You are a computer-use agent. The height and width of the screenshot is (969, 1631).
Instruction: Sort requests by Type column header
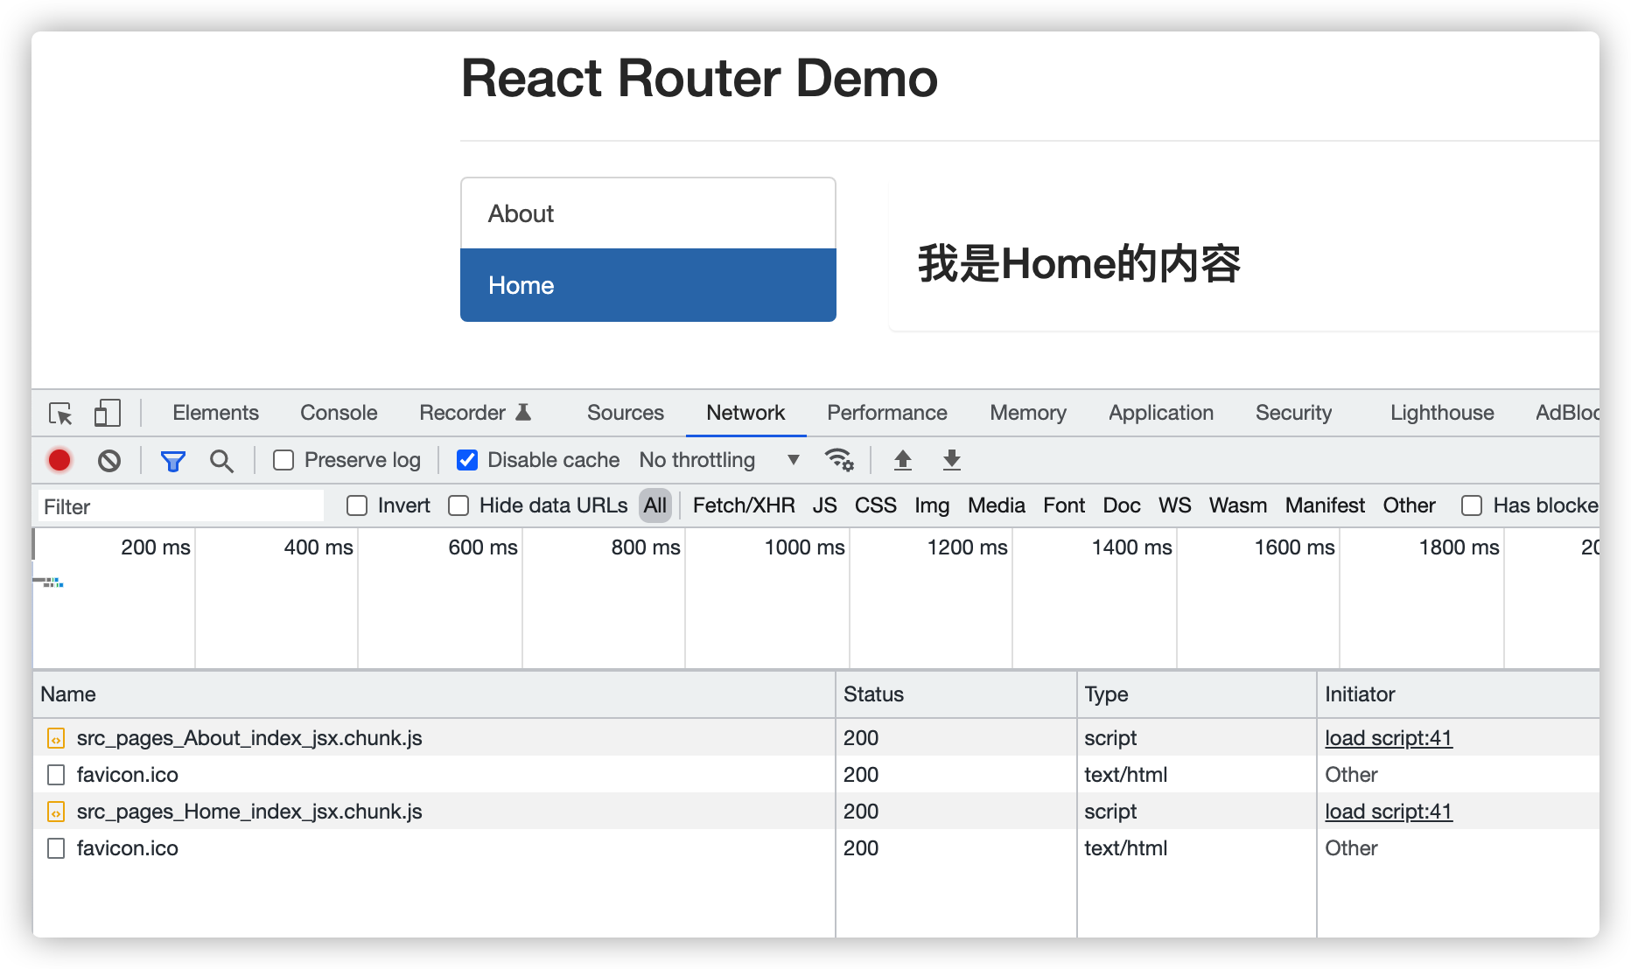1197,694
